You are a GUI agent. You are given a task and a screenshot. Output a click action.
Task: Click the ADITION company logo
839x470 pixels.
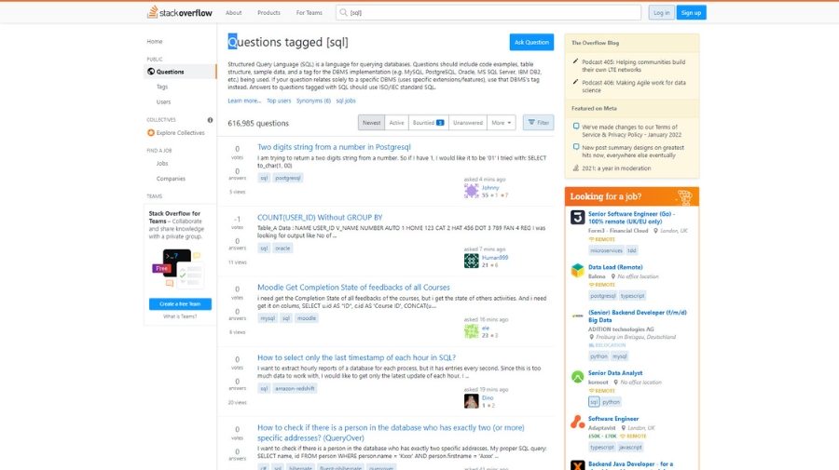[577, 316]
